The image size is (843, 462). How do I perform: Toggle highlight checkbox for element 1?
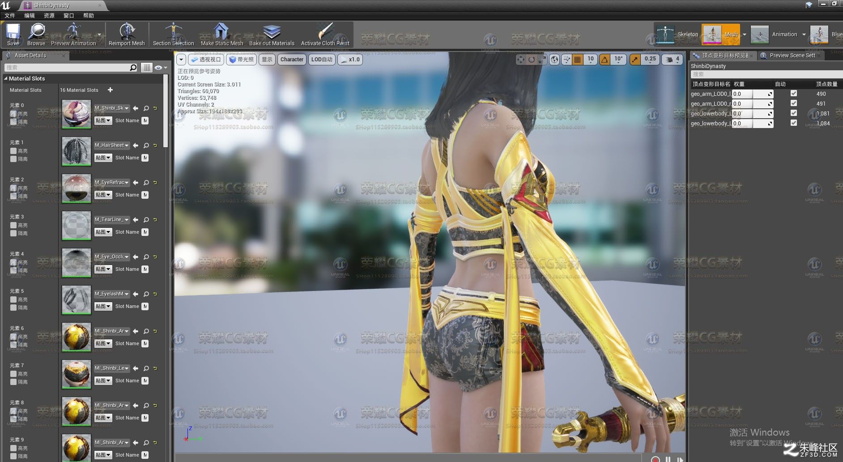click(x=13, y=151)
